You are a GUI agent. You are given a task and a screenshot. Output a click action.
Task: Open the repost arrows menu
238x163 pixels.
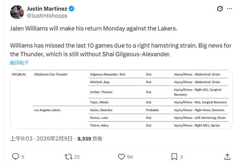pyautogui.click(x=68, y=157)
